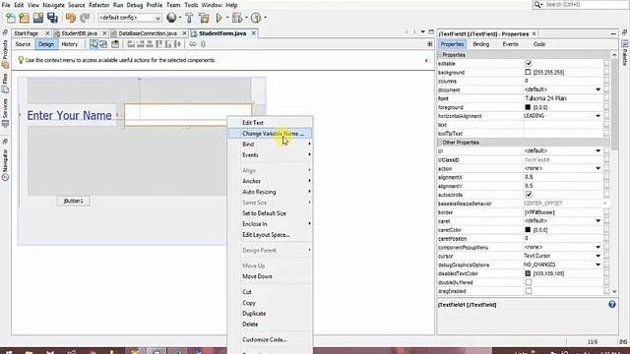This screenshot has height=354, width=630.
Task: Click the Save All toolbar icon
Action: pyautogui.click(x=52, y=18)
